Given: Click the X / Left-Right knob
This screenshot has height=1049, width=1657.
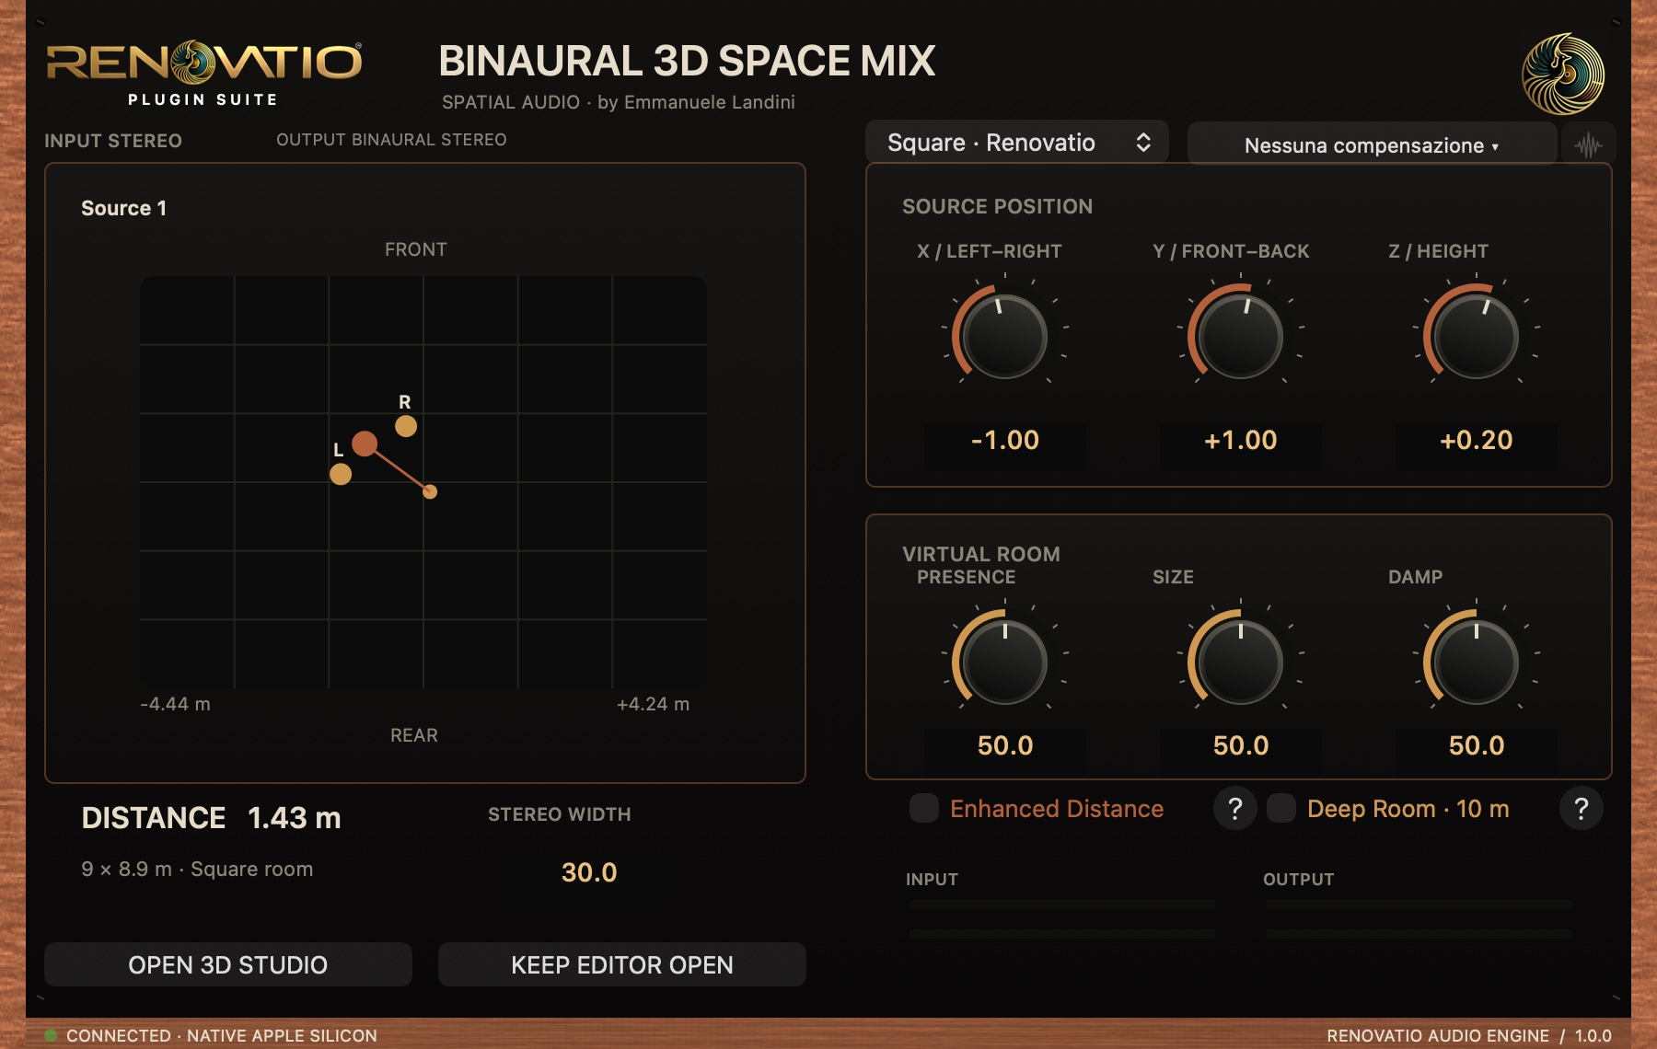Looking at the screenshot, I should 1004,335.
